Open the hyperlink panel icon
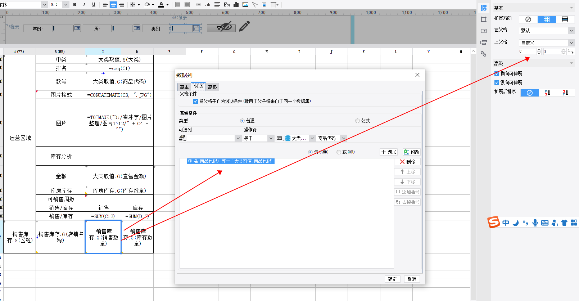The image size is (579, 301). (x=484, y=54)
